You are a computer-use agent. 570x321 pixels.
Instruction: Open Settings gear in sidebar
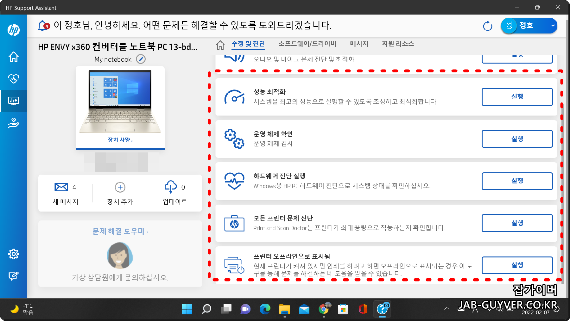point(14,254)
